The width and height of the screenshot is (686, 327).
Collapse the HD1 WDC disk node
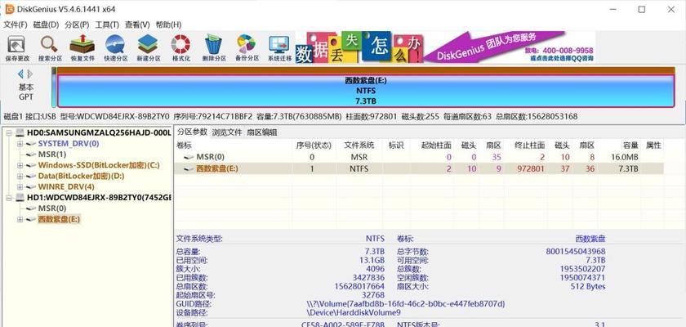(x=9, y=197)
